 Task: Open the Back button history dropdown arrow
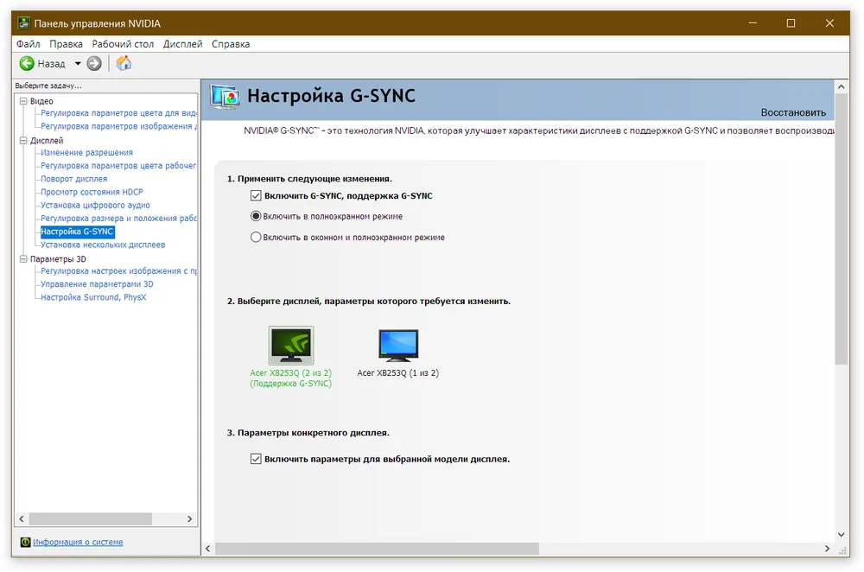pos(77,63)
